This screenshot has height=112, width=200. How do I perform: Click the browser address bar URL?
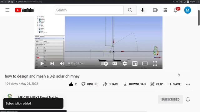[30, 2]
